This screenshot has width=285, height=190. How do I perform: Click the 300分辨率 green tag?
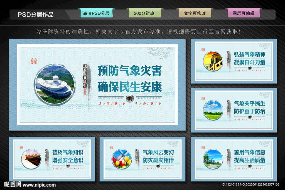coord(145,13)
